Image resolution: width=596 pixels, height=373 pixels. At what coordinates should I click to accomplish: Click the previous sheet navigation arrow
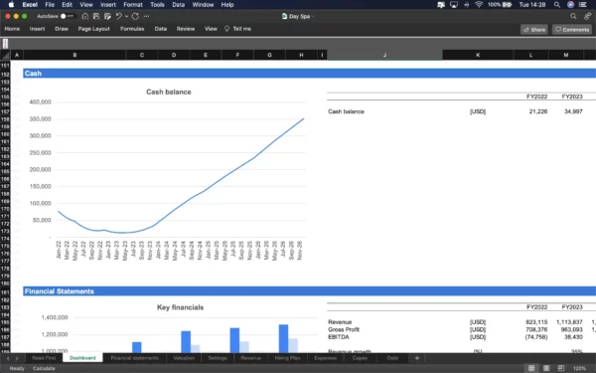tap(8, 358)
